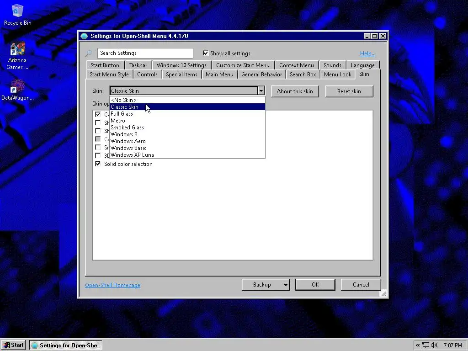Image resolution: width=468 pixels, height=351 pixels.
Task: Select the Arizona Games desktop shortcut
Action: (x=17, y=56)
